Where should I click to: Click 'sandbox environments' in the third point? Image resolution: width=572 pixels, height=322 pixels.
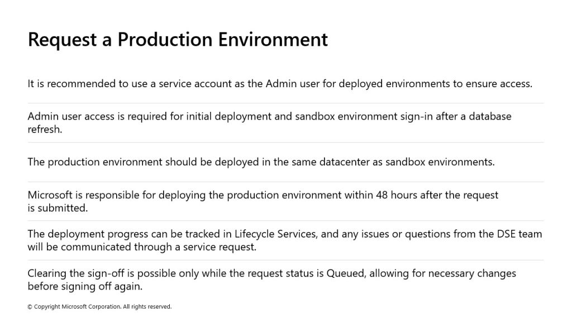[x=440, y=162]
